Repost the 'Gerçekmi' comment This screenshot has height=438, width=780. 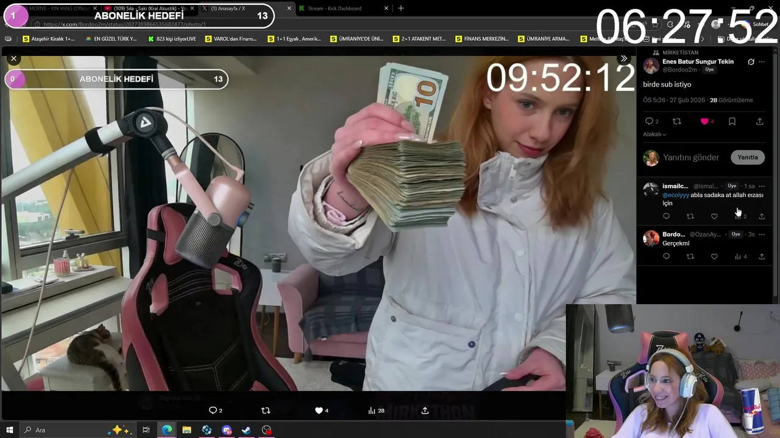click(690, 256)
